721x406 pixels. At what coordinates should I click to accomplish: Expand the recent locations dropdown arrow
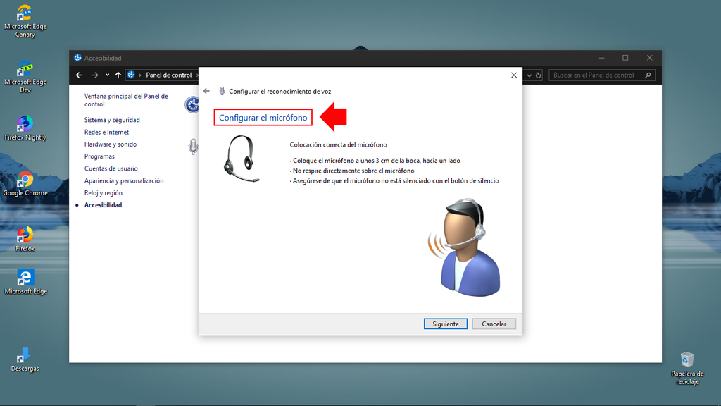pos(107,75)
